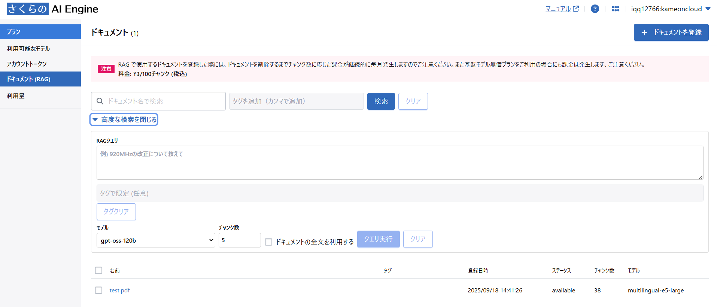717x307 pixels.
Task: Click the Sakura AI Engine logo
Action: click(x=52, y=9)
